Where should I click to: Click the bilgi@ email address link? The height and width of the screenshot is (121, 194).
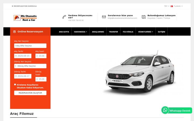(x=122, y=18)
